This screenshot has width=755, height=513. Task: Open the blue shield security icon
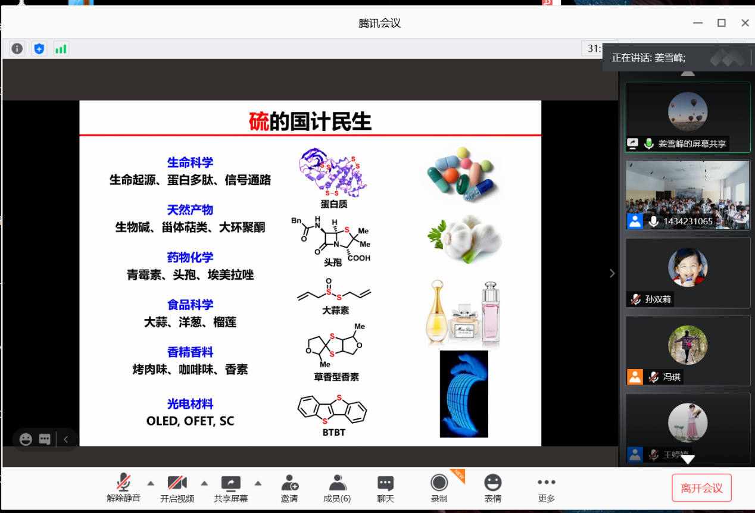pyautogui.click(x=39, y=49)
